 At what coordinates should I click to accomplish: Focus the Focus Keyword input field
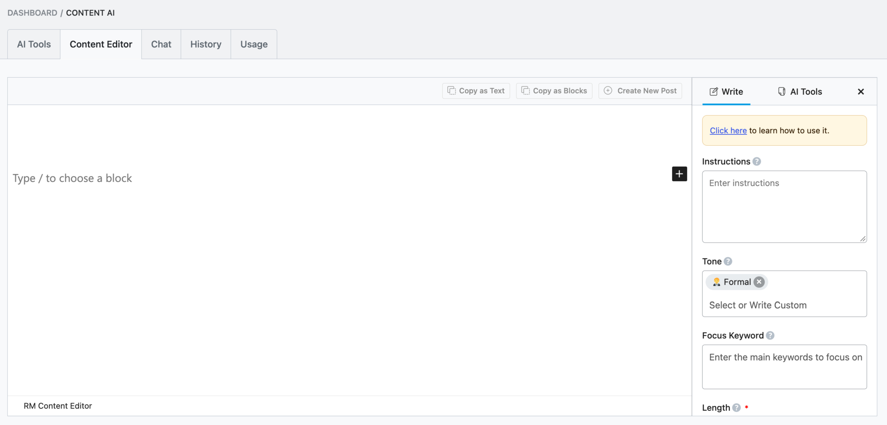click(x=784, y=367)
